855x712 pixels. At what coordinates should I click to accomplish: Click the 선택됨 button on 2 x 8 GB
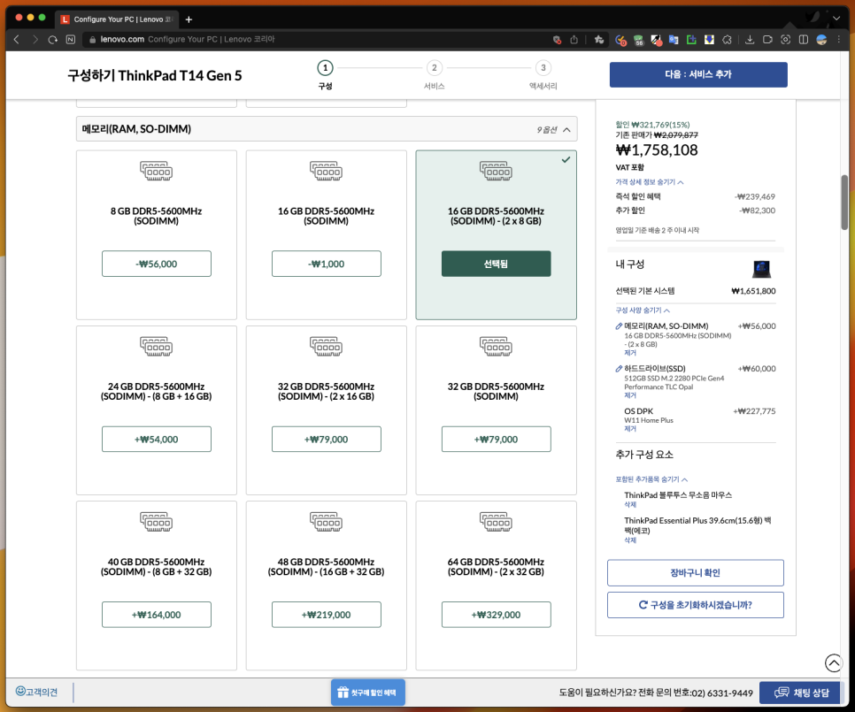click(497, 264)
